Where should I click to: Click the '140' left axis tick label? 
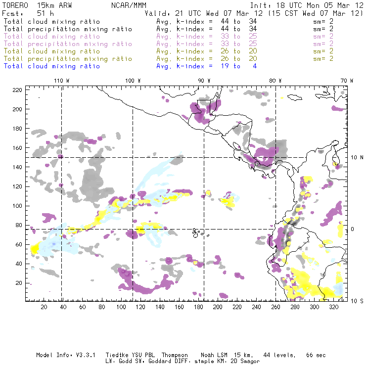coord(17,167)
